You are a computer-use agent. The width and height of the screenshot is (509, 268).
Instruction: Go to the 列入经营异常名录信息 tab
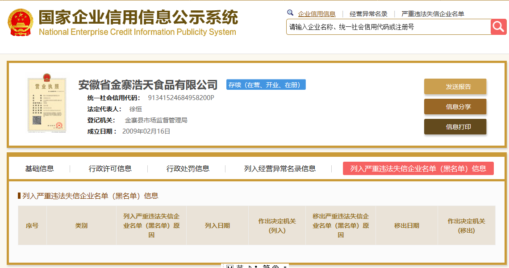280,168
